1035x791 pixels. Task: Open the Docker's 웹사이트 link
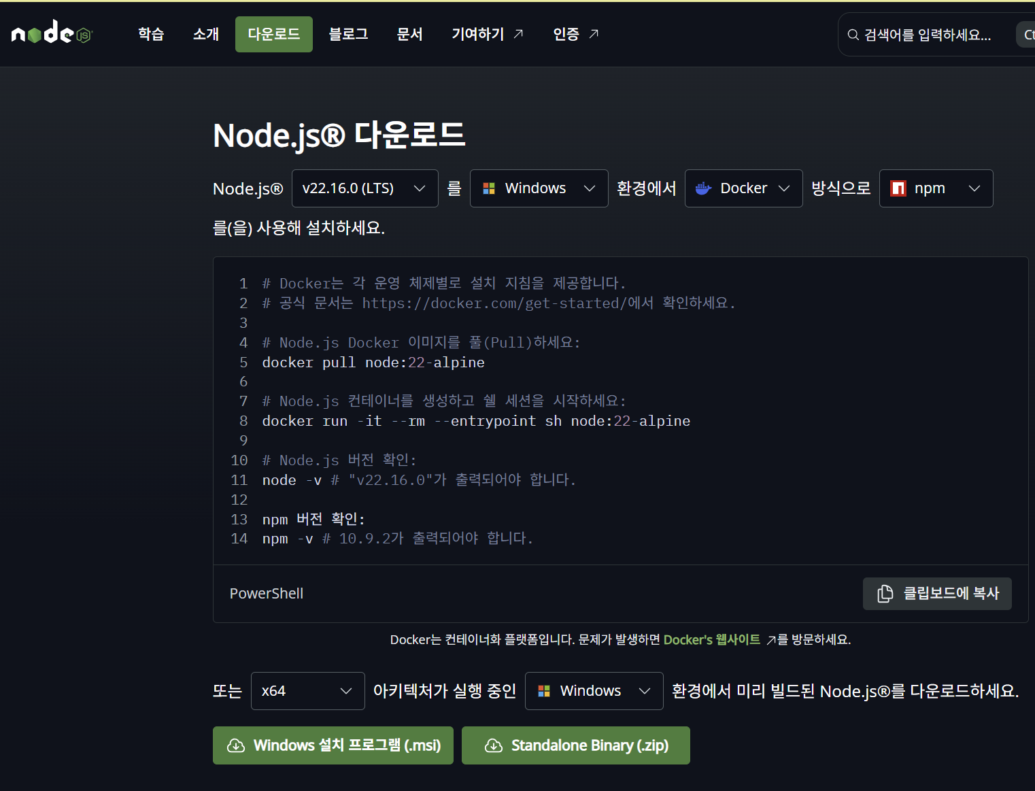[712, 639]
